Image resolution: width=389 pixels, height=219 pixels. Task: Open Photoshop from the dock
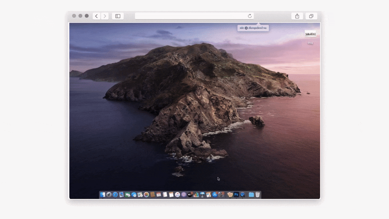point(236,195)
